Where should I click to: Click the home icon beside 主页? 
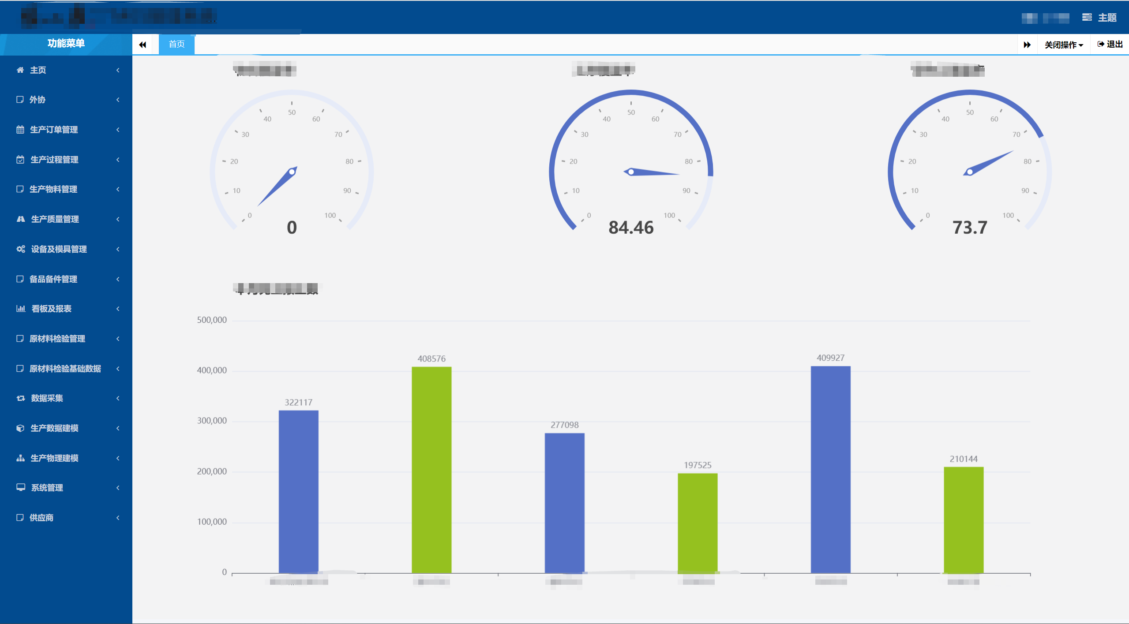coord(20,70)
